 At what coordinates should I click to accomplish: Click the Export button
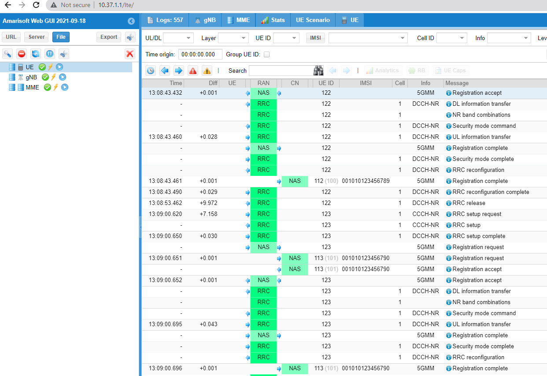tap(109, 37)
